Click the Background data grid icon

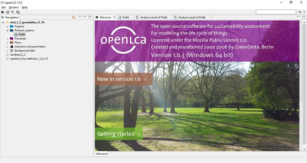pyautogui.click(x=12, y=50)
